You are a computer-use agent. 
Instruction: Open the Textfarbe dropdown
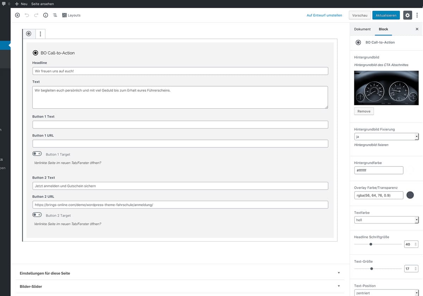click(x=386, y=220)
